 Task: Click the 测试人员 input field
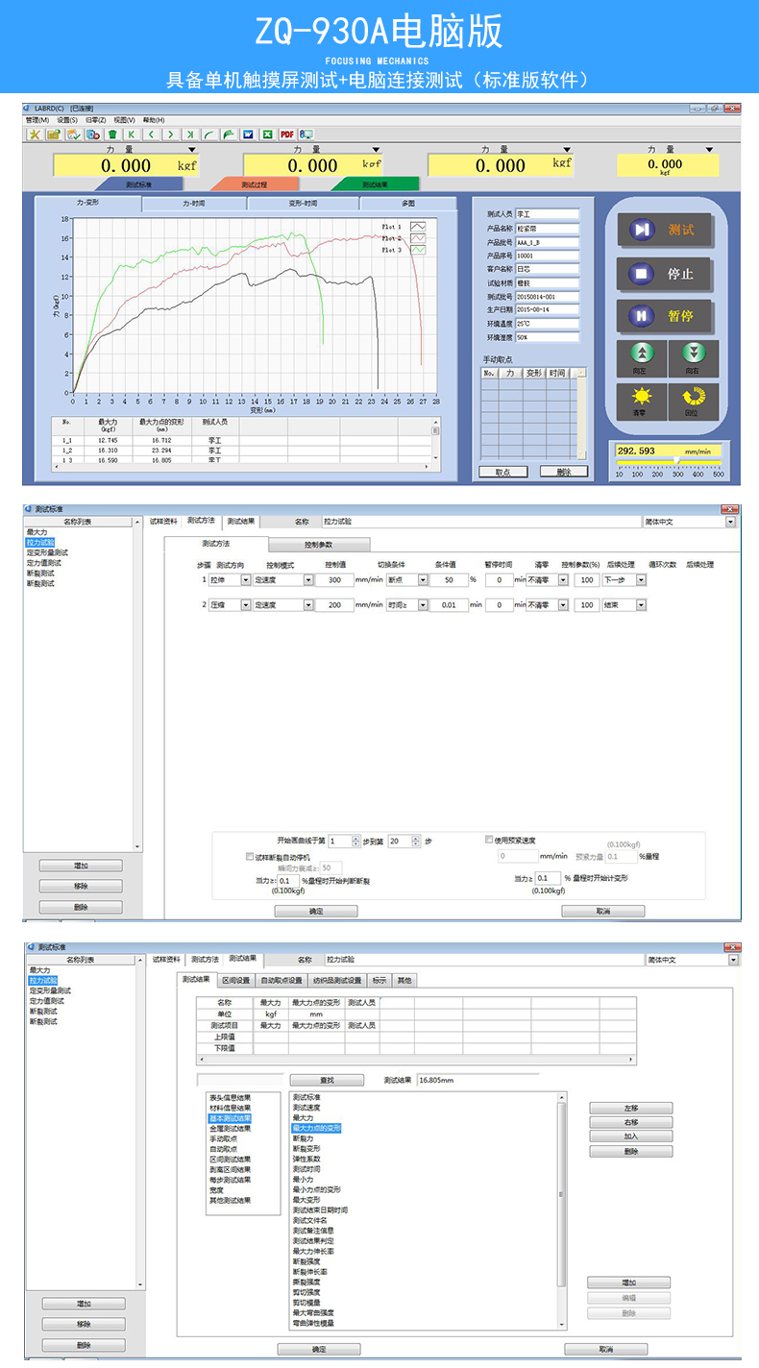point(547,214)
